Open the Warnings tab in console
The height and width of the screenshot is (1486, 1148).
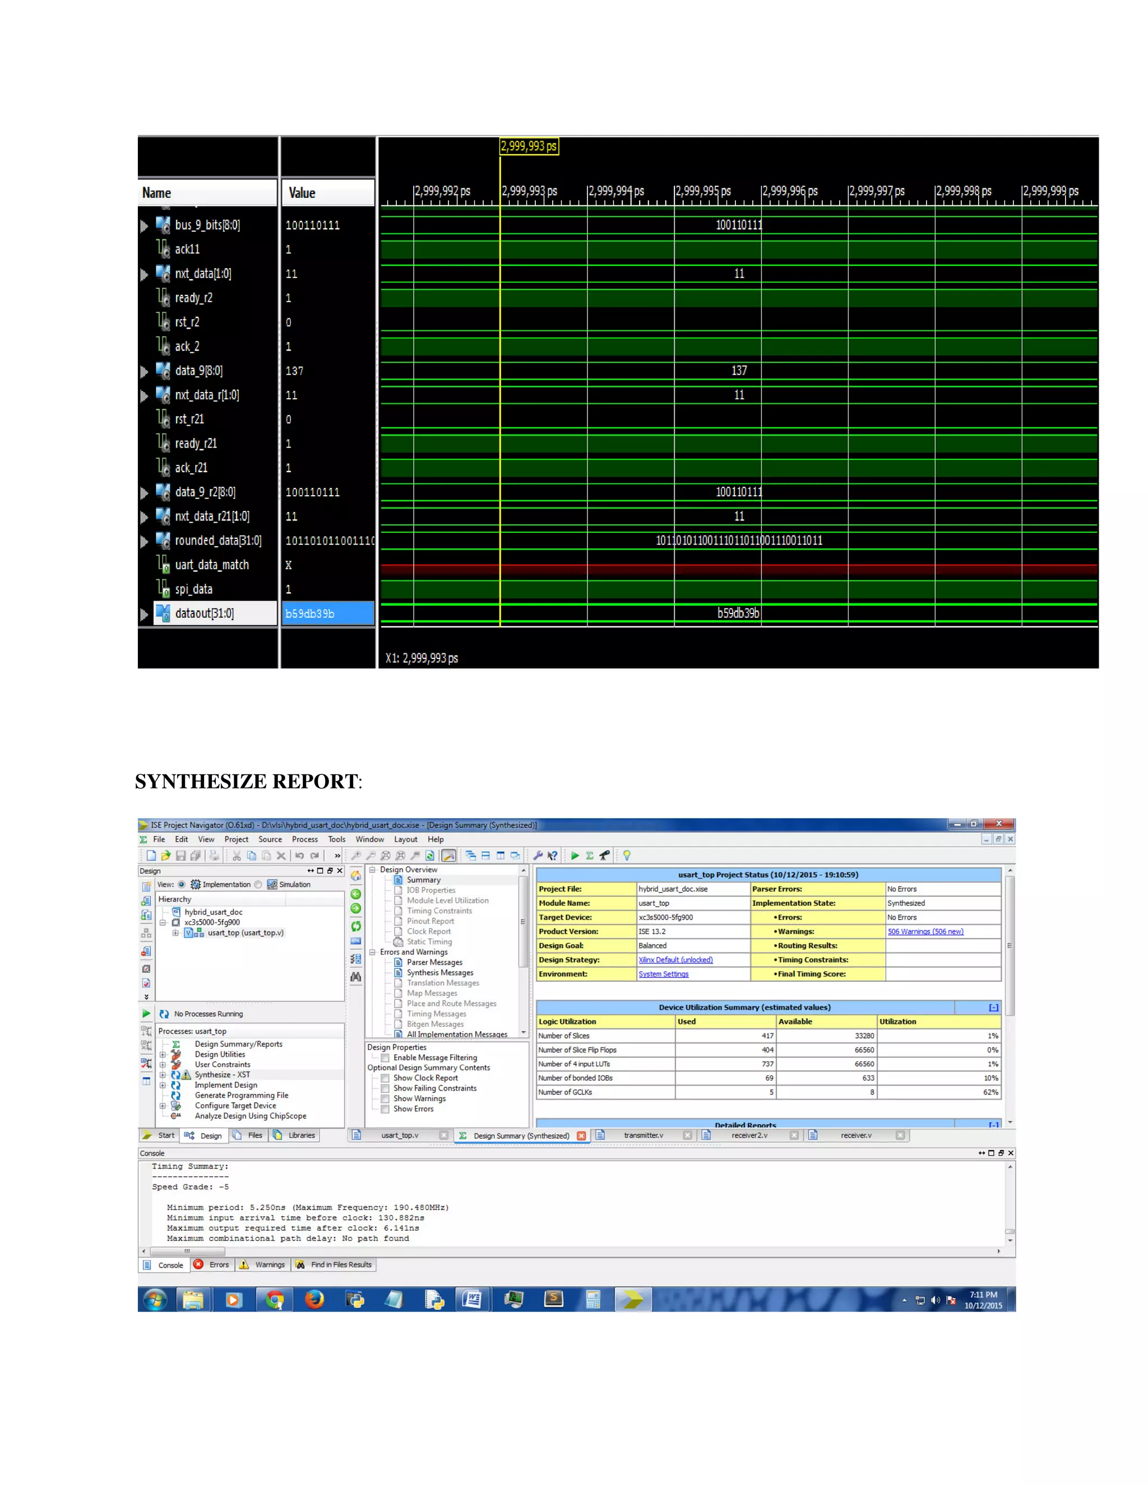pos(262,1265)
